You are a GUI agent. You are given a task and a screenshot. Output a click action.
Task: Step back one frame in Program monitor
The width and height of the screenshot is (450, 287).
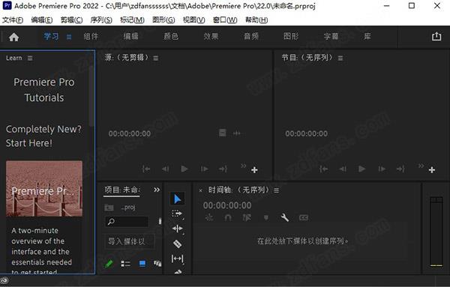click(x=343, y=169)
